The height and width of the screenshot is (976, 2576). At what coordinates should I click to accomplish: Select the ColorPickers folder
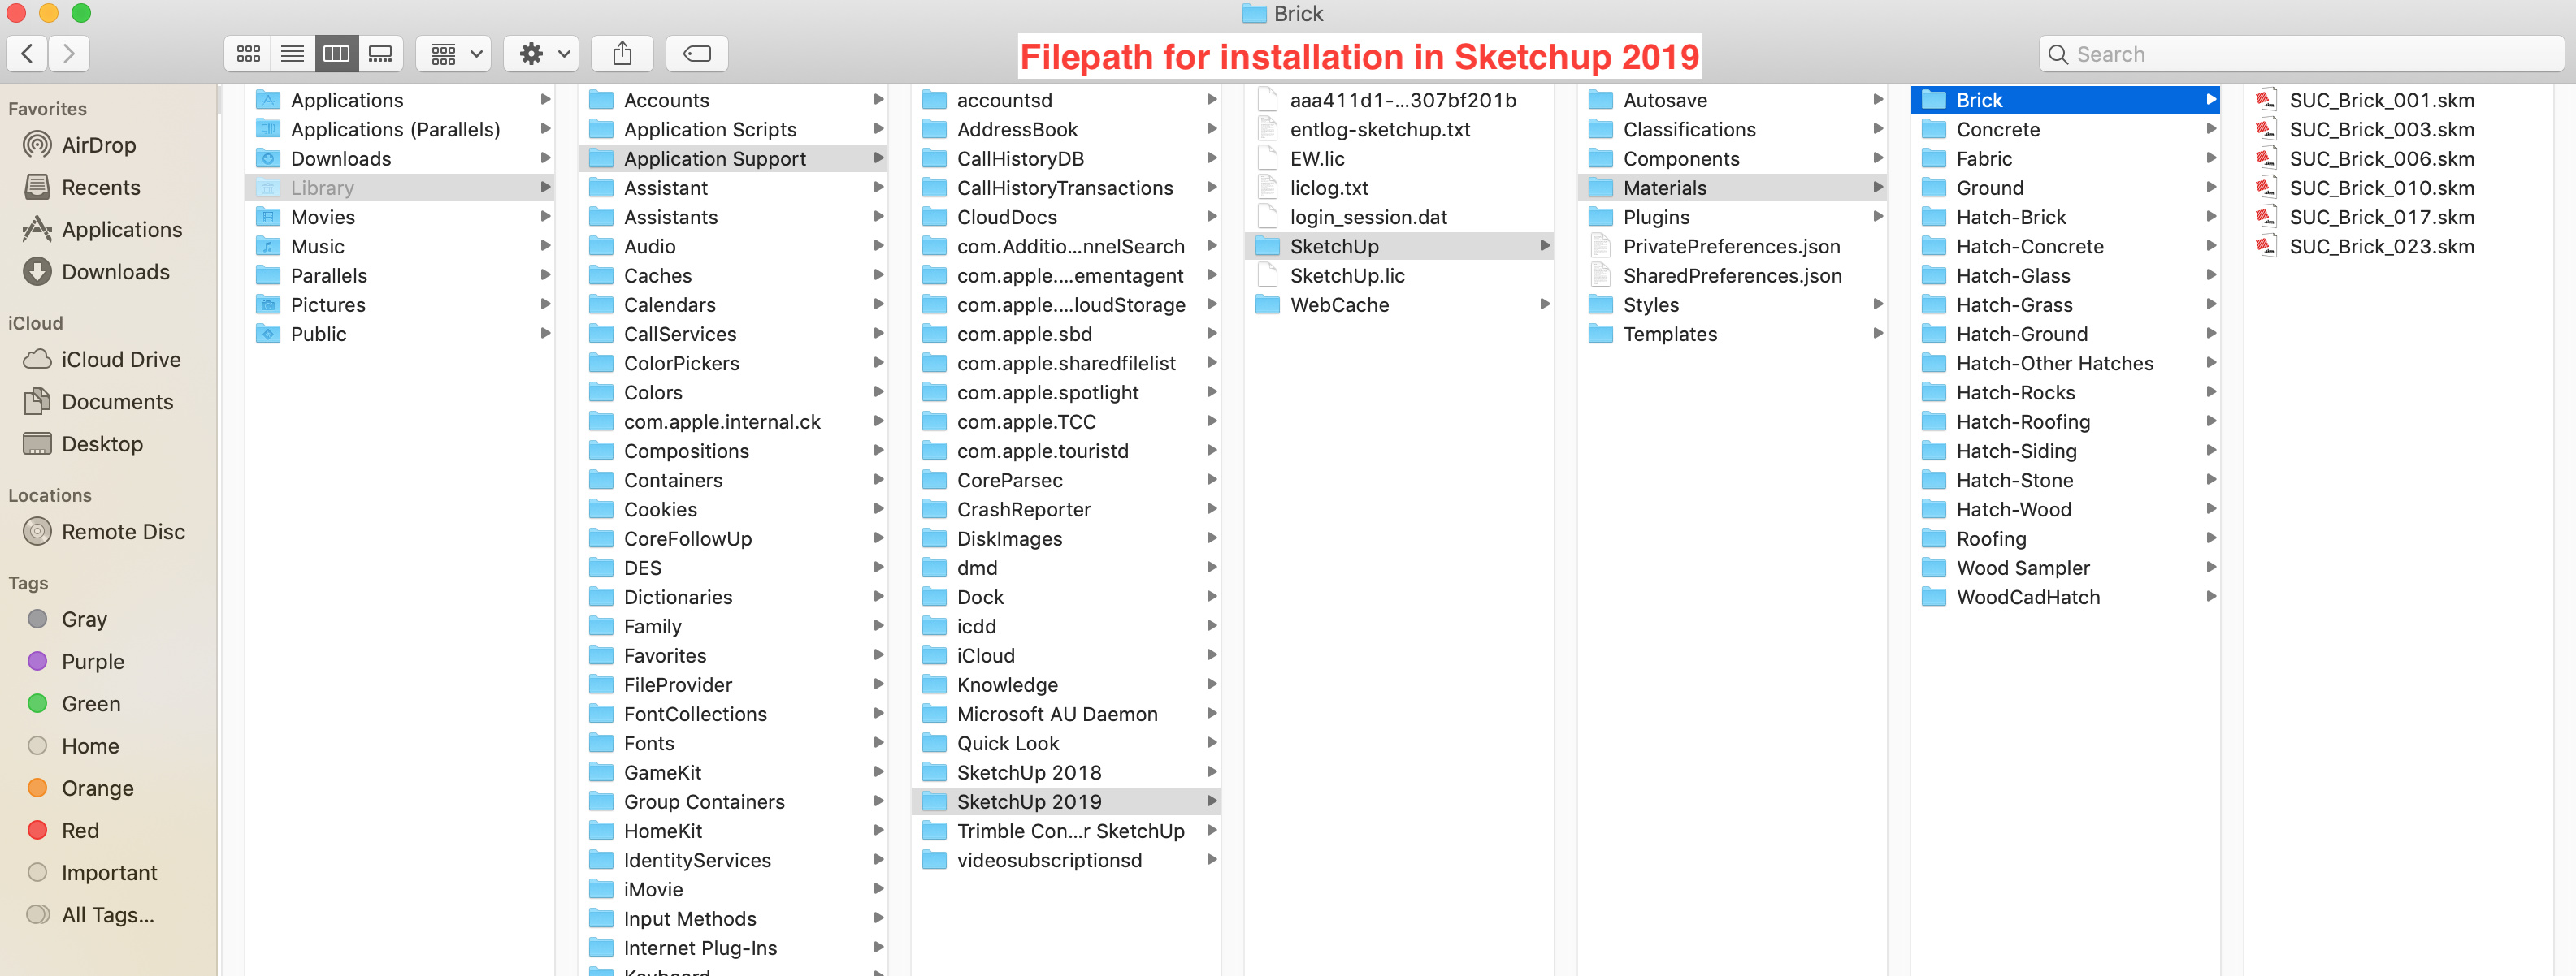pos(733,363)
